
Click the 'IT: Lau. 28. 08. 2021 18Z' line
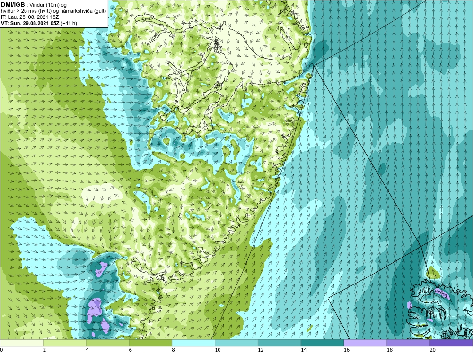point(29,17)
